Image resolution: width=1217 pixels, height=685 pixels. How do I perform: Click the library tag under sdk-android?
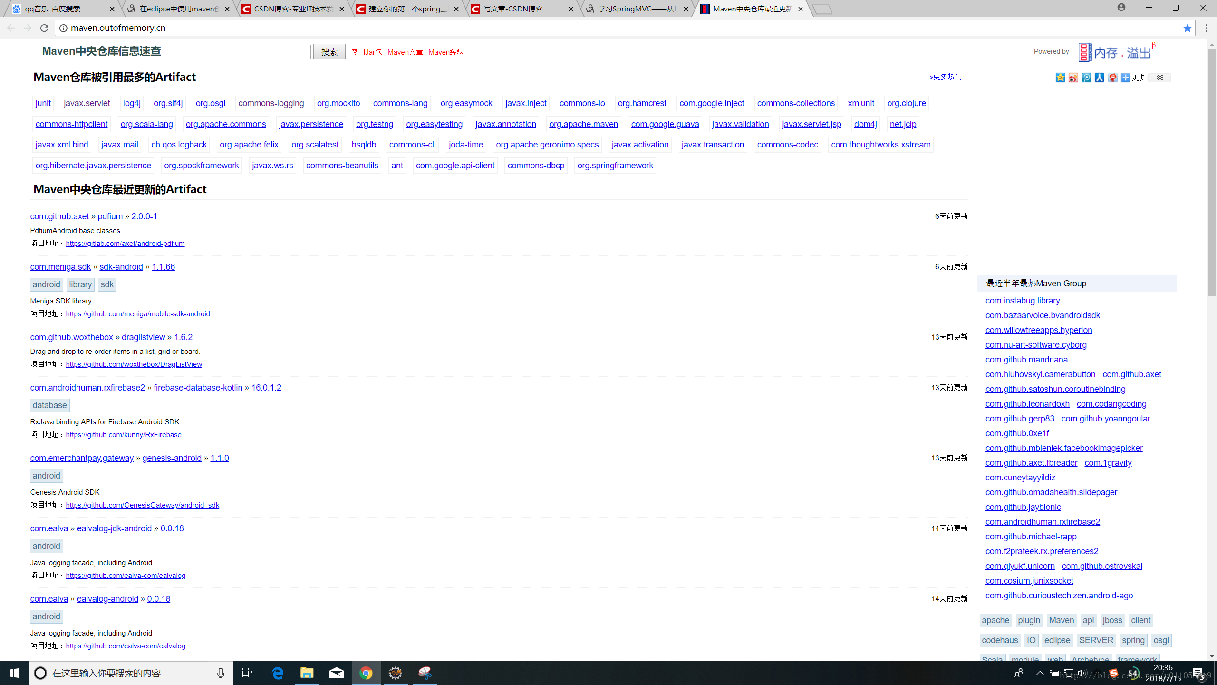point(80,284)
